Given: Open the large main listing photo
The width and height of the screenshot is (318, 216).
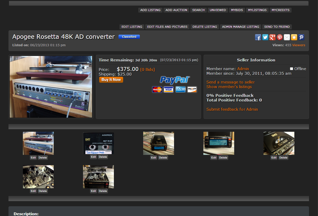Looking at the screenshot, I should click(x=51, y=87).
